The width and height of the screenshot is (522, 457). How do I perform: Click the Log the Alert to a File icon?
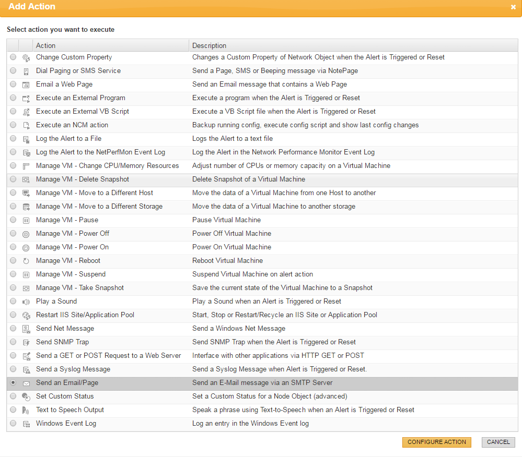(26, 139)
